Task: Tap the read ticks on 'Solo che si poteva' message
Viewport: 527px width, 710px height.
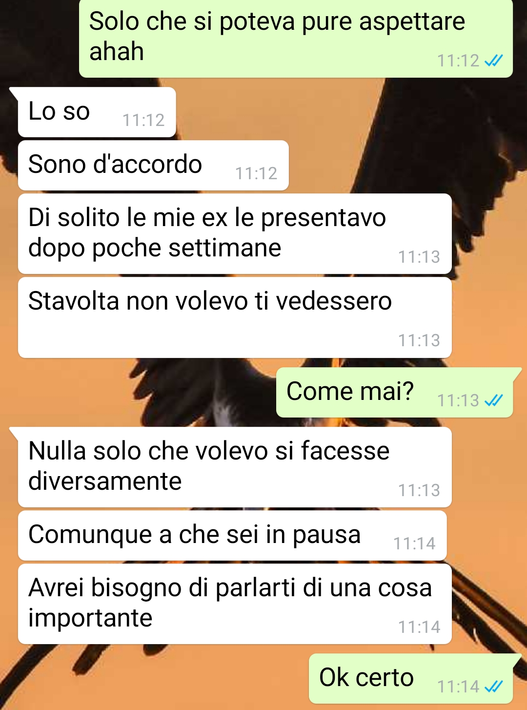Action: click(494, 61)
